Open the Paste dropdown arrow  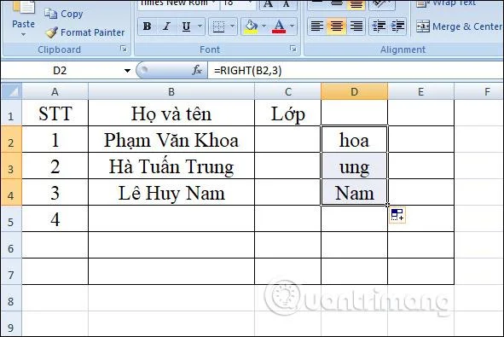(x=23, y=34)
